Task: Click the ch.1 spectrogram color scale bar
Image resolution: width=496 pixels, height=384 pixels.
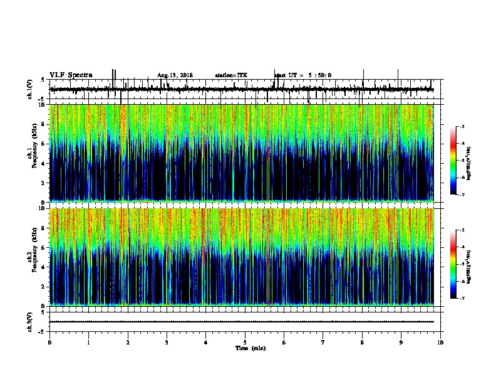Action: [x=453, y=161]
